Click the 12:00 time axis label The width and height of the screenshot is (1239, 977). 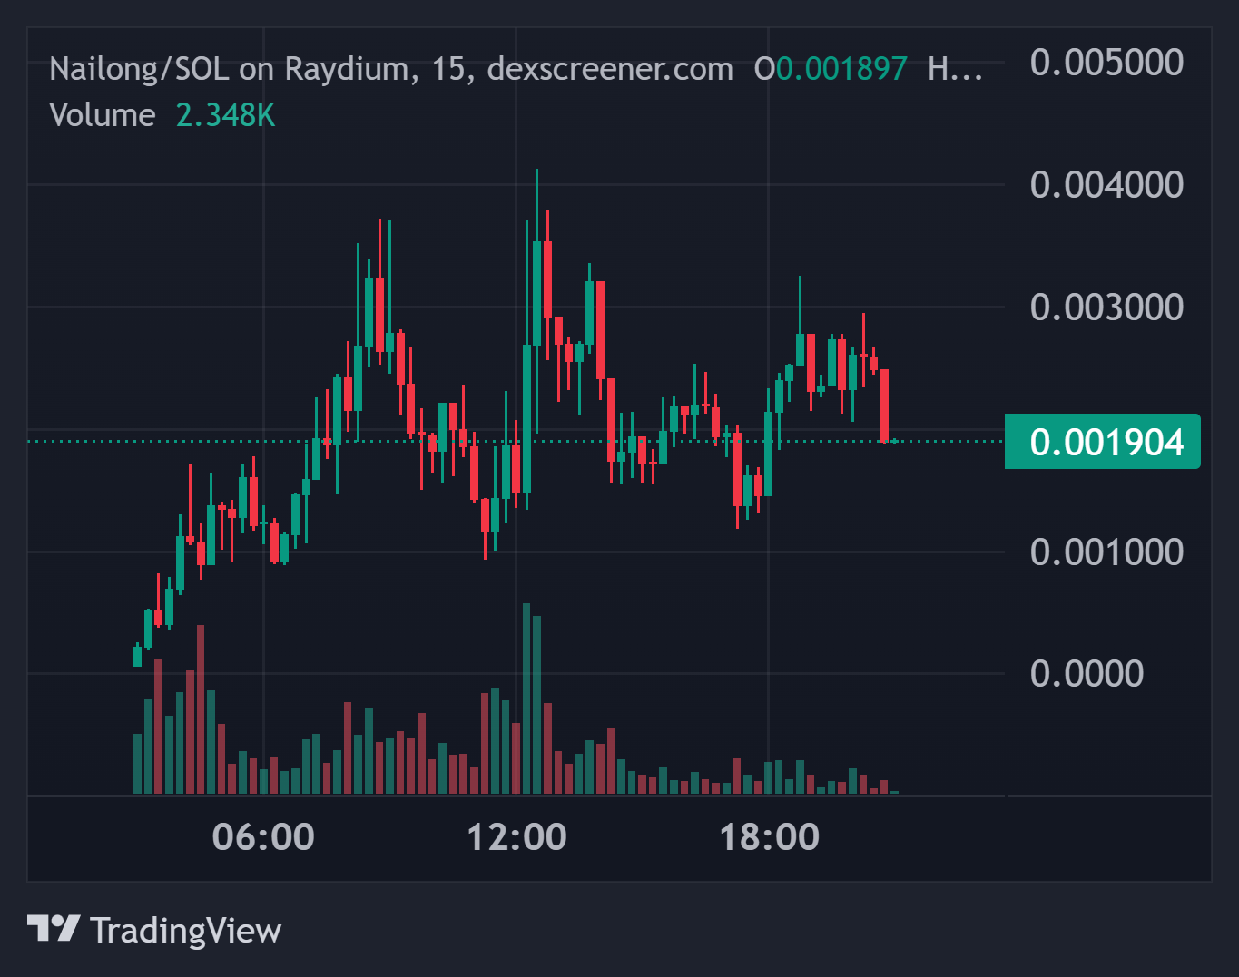516,836
